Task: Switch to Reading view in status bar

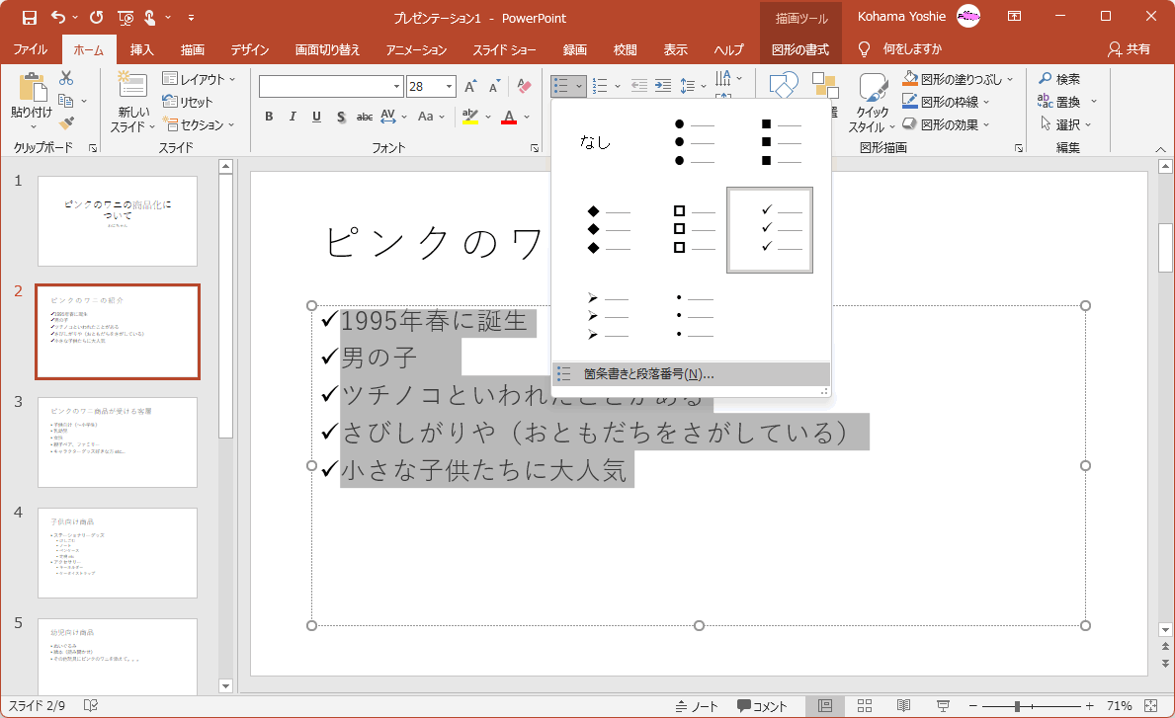Action: pyautogui.click(x=903, y=706)
